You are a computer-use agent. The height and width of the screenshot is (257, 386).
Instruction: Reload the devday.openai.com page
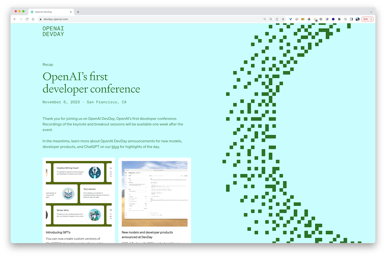pyautogui.click(x=27, y=19)
